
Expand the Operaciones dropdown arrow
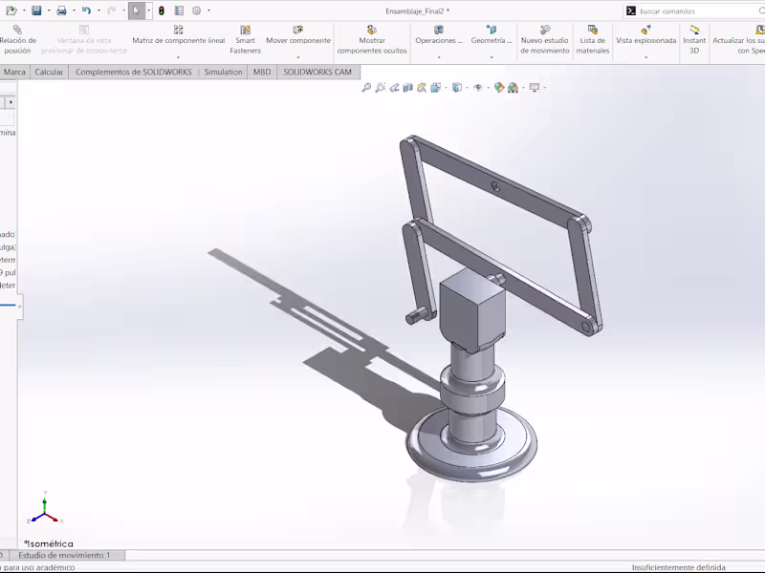tap(441, 54)
